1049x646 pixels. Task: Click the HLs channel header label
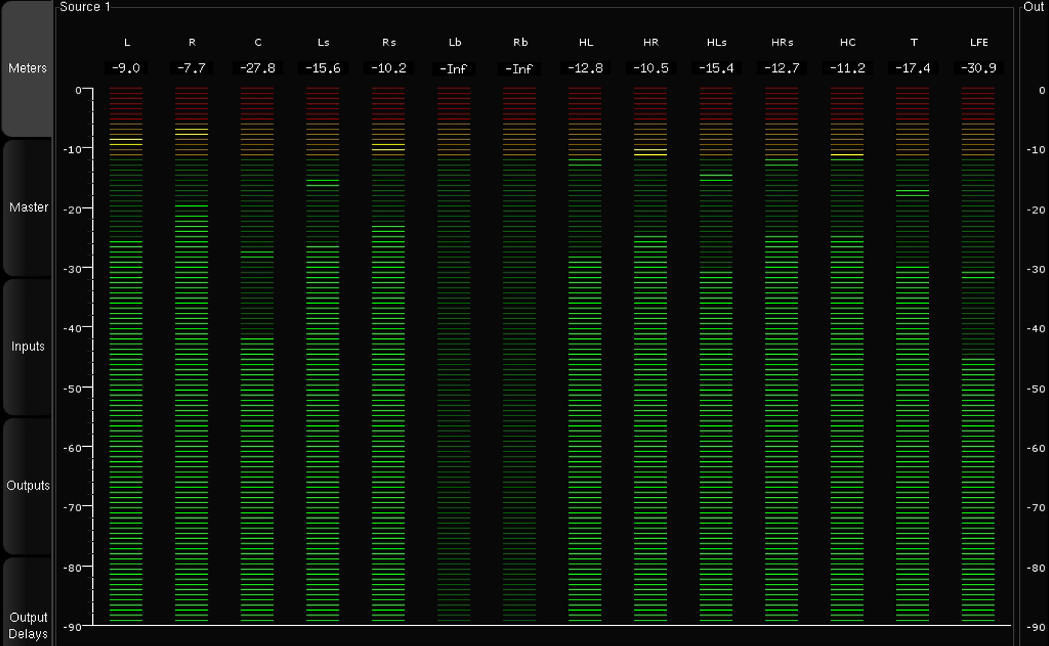tap(716, 43)
